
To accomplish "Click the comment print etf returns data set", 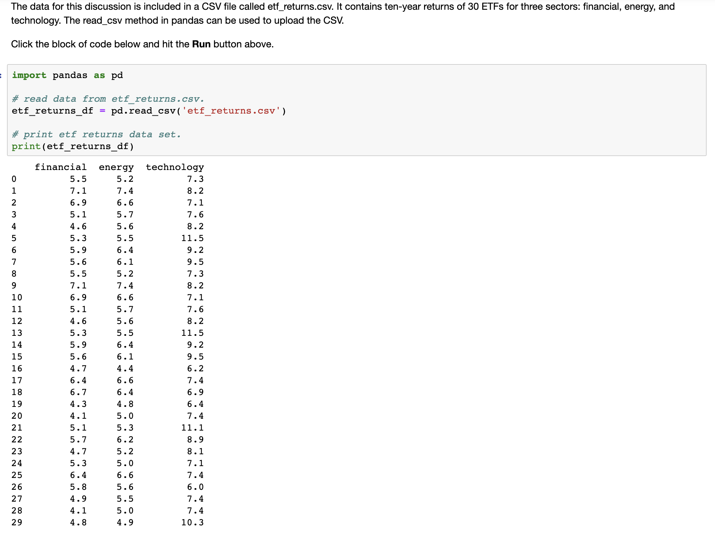I will [x=96, y=134].
